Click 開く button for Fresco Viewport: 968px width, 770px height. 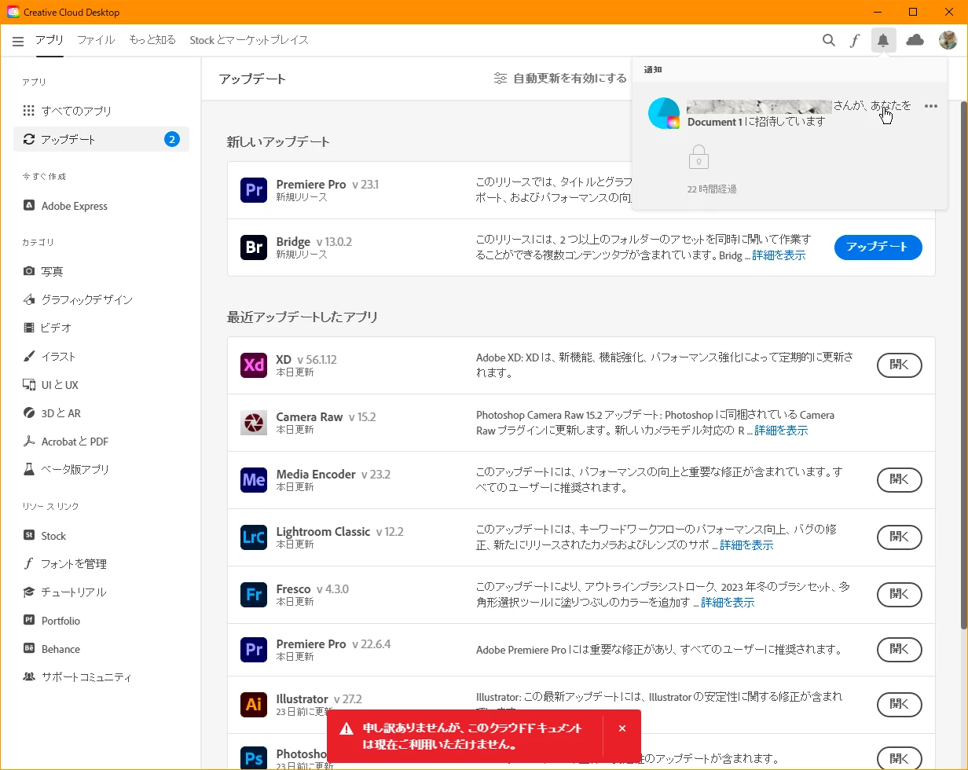click(x=900, y=595)
